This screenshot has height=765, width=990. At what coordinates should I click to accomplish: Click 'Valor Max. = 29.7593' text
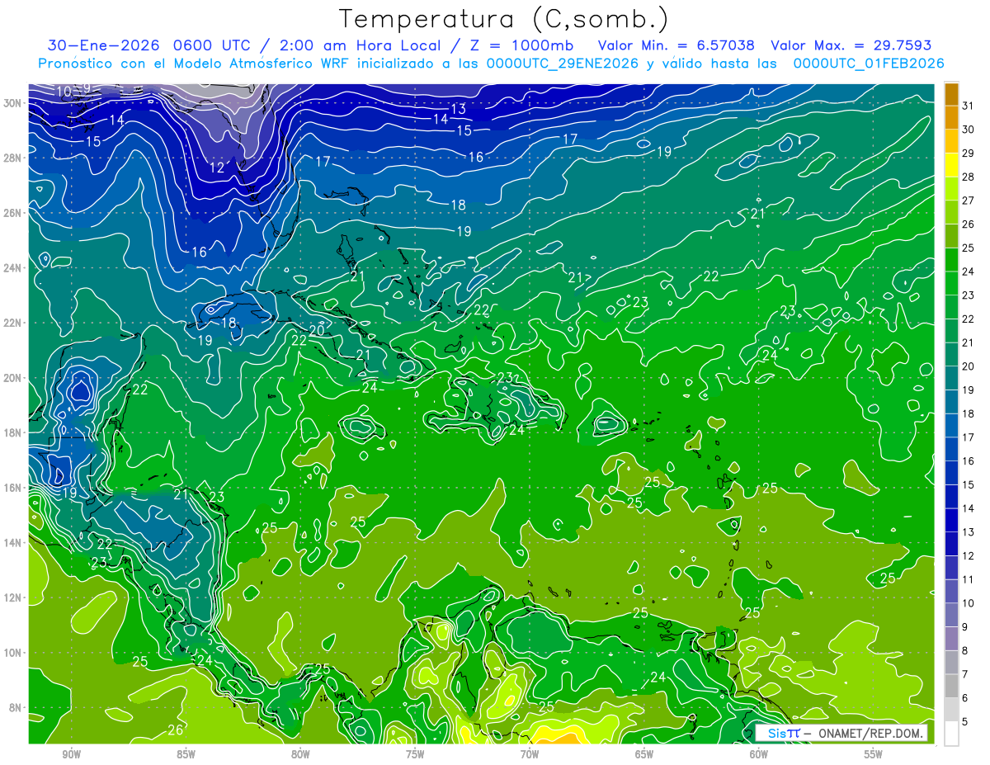point(851,45)
